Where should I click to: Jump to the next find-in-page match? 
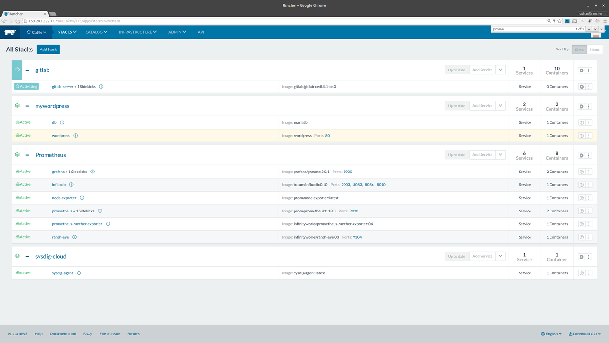595,29
